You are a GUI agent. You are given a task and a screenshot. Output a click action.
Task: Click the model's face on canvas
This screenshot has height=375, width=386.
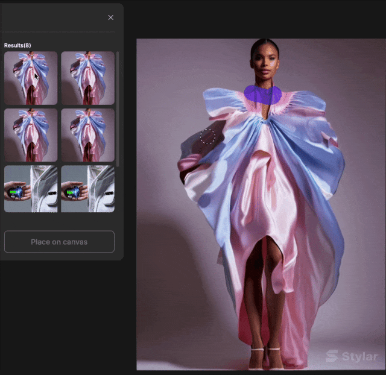264,60
